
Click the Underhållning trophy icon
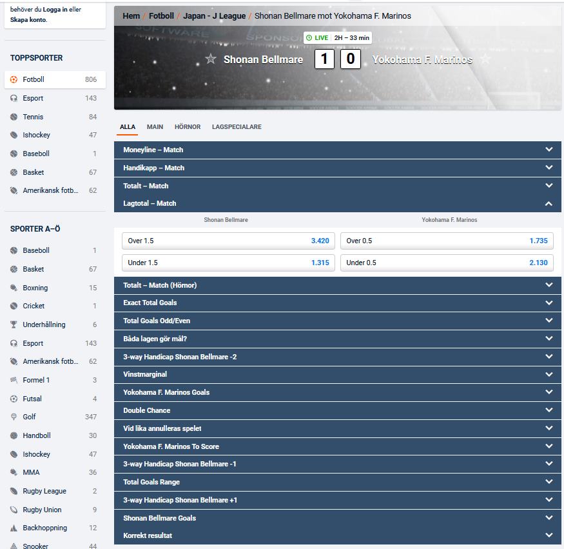pos(14,324)
